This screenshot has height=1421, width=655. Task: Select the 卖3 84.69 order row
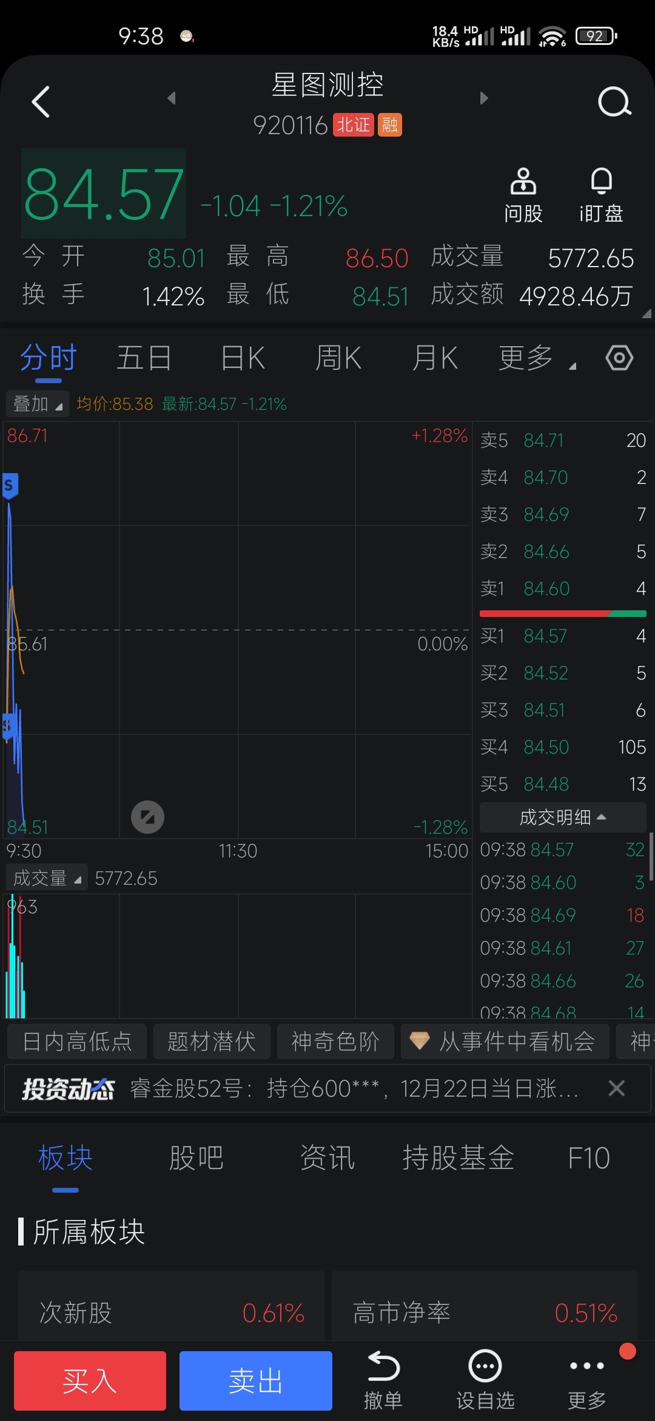(563, 514)
